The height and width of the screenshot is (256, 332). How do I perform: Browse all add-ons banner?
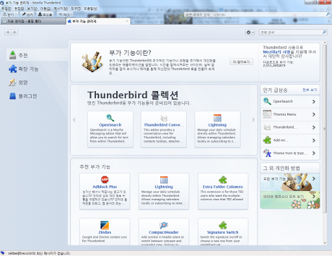pyautogui.click(x=290, y=182)
